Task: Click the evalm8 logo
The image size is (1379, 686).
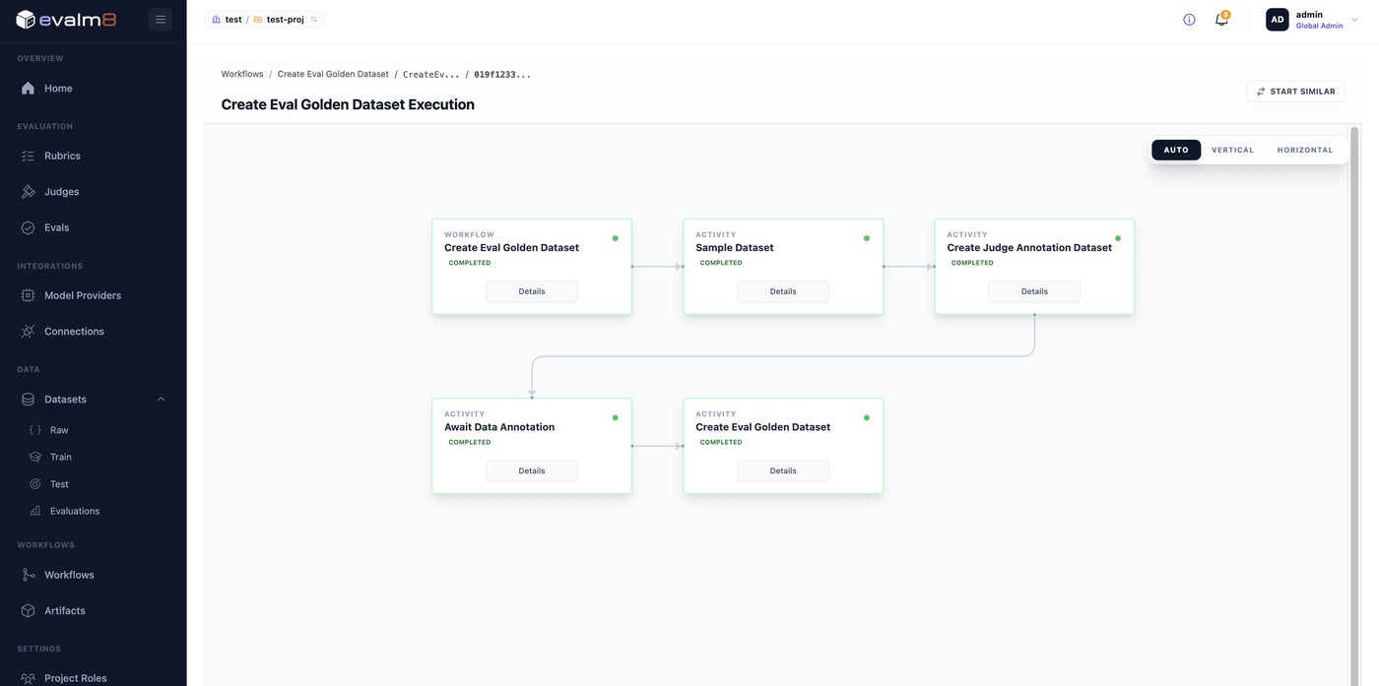Action: coord(66,19)
